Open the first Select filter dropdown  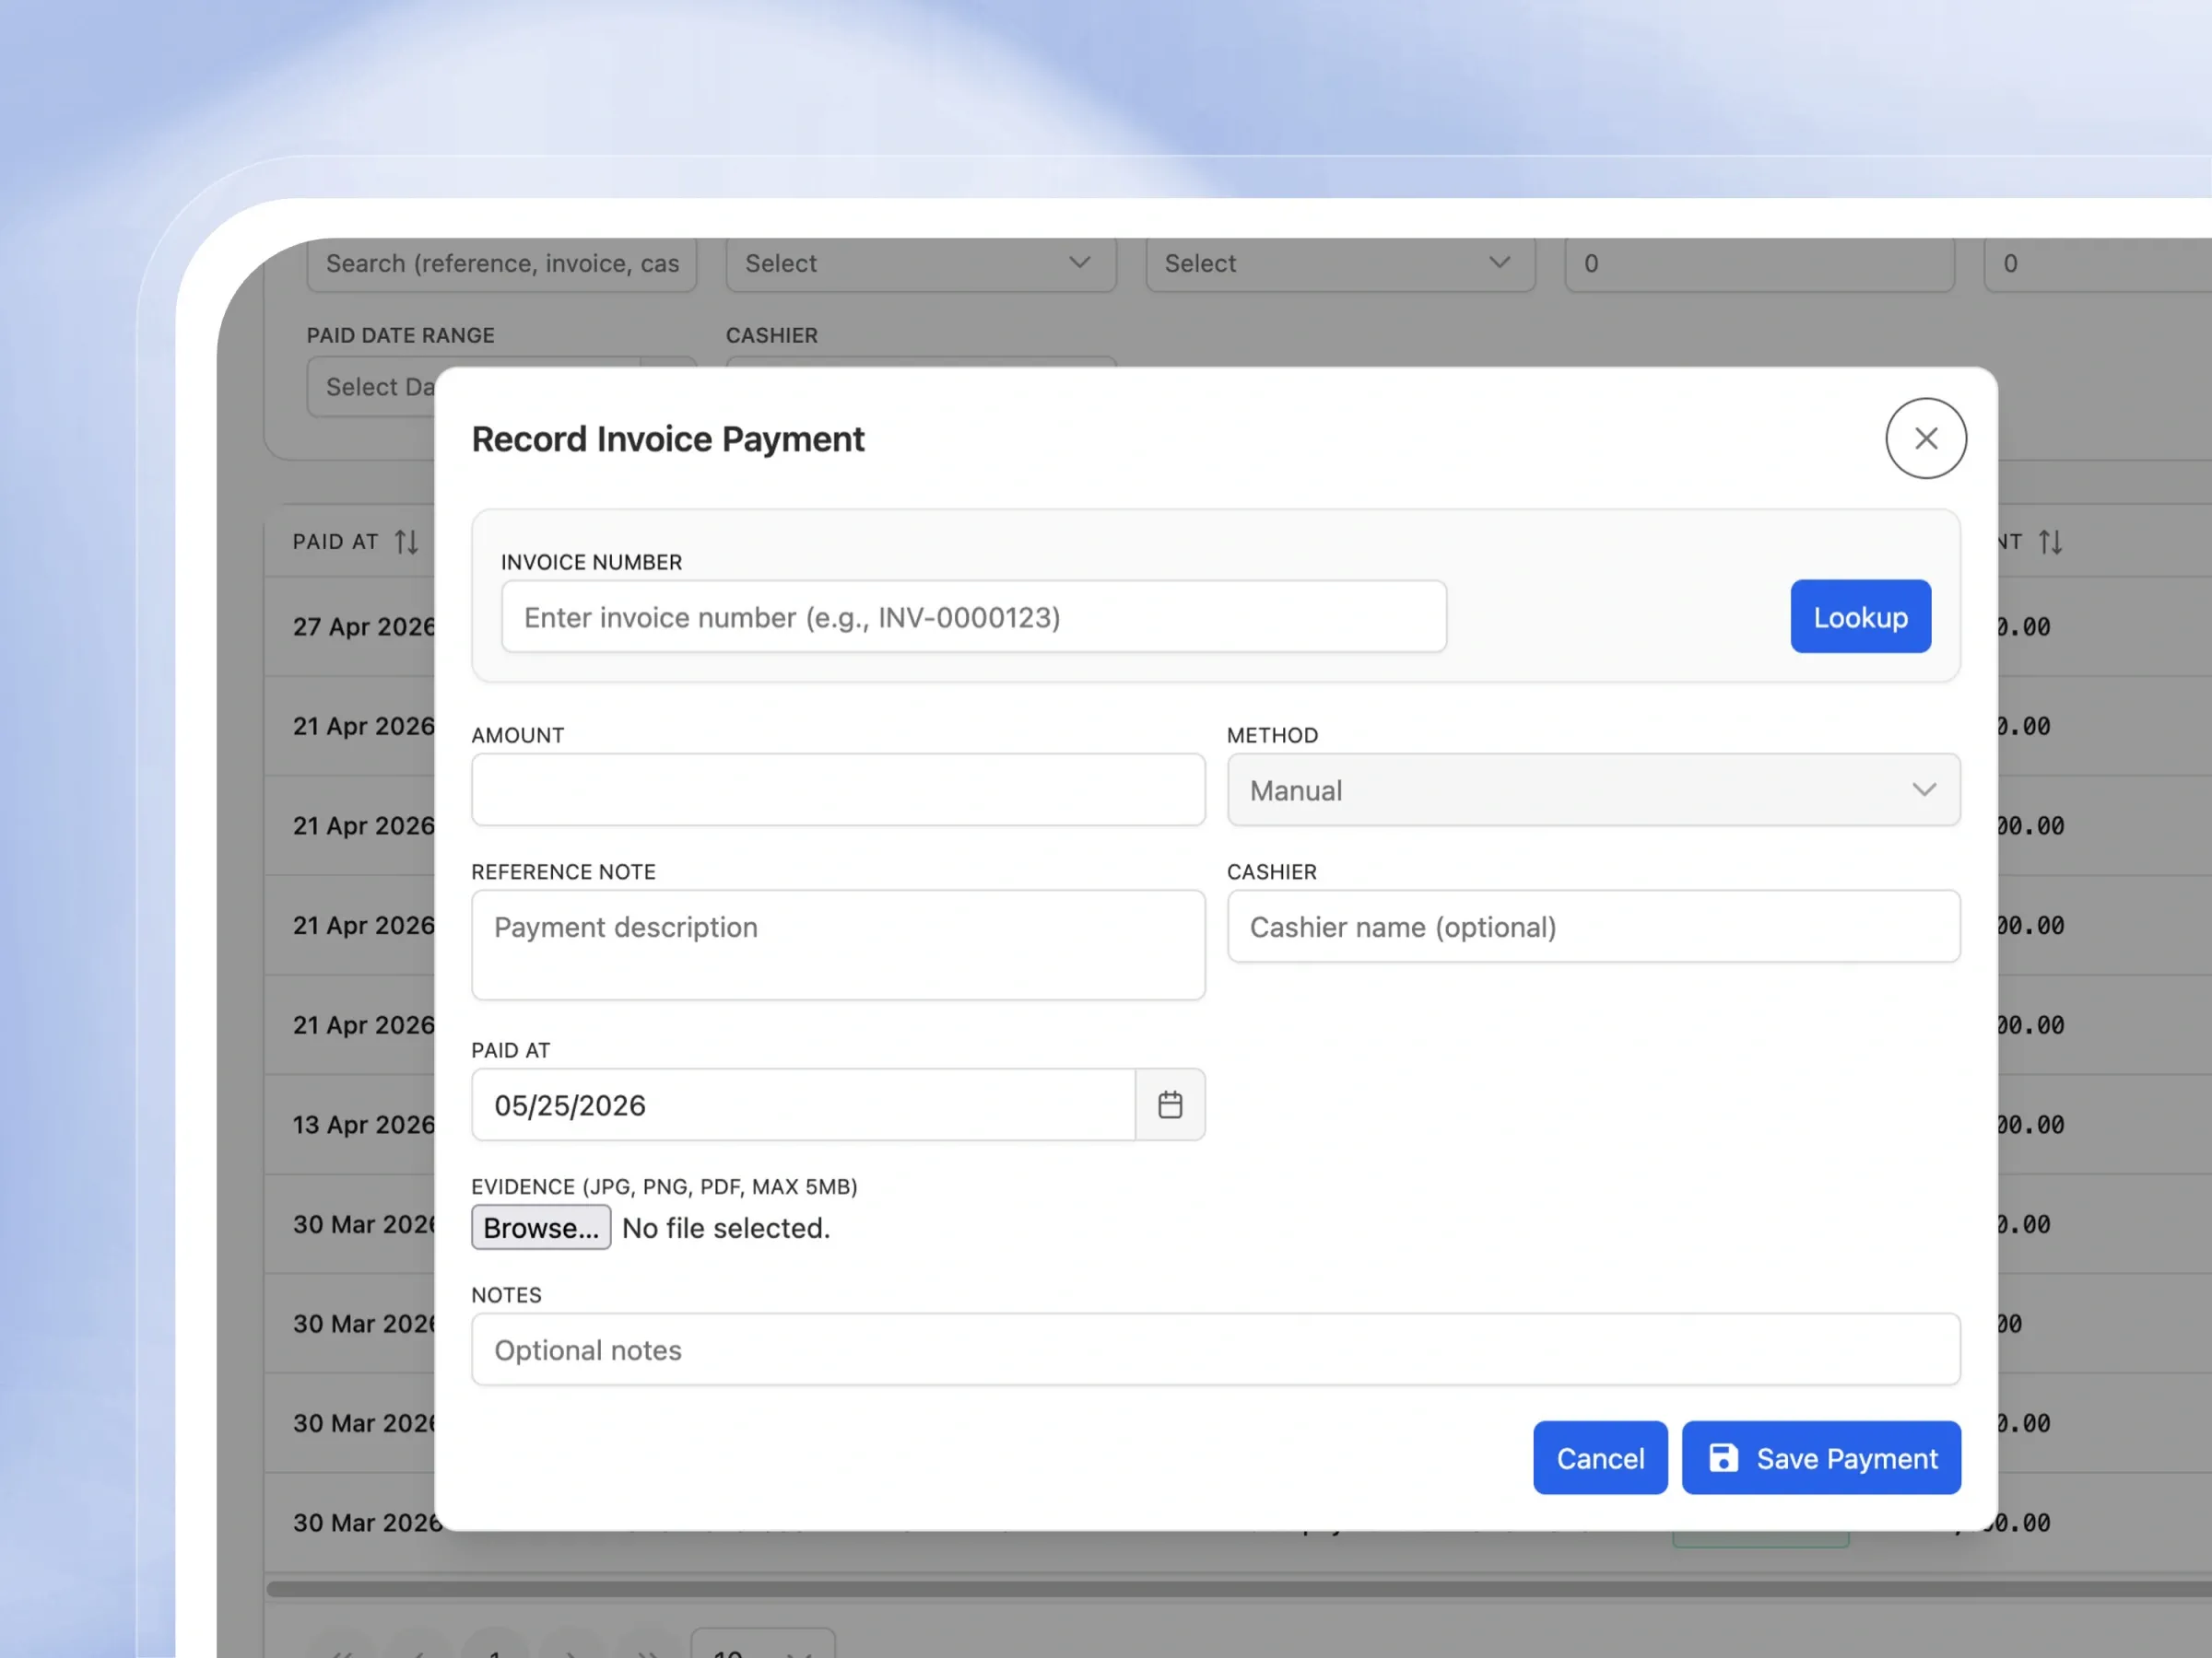[x=920, y=263]
